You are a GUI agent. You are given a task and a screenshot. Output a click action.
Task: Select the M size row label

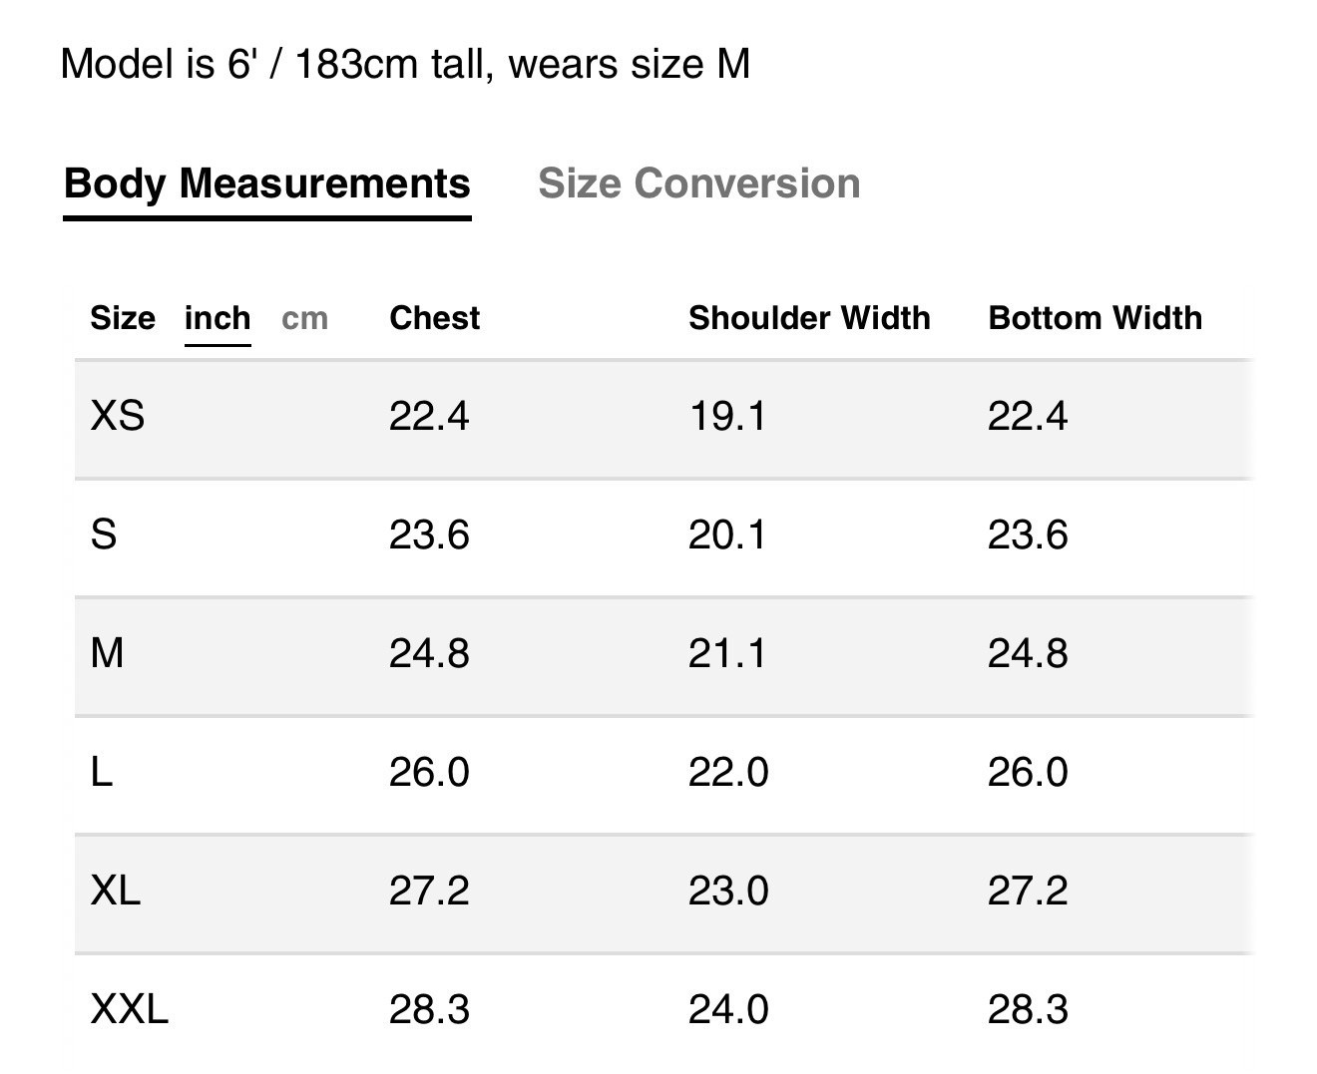coord(107,654)
